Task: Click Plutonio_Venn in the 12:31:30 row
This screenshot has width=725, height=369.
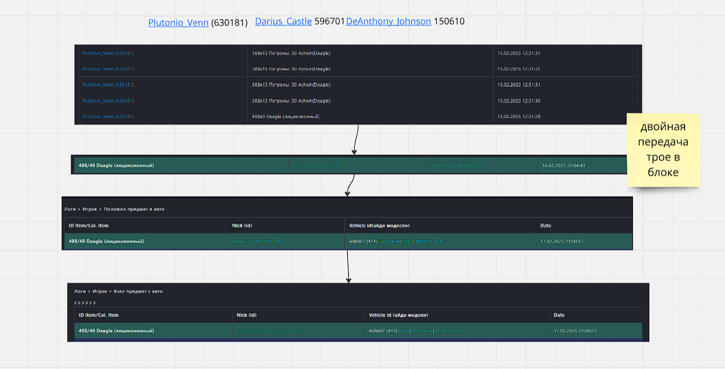Action: (x=108, y=101)
